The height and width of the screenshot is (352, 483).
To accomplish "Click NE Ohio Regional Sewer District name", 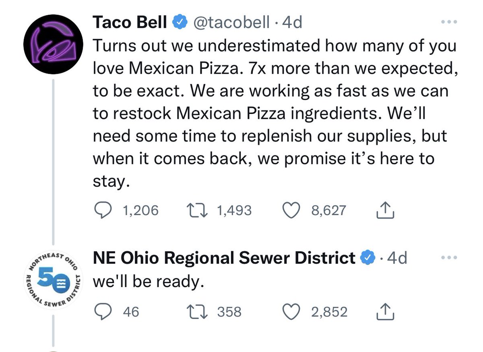I will tap(224, 258).
